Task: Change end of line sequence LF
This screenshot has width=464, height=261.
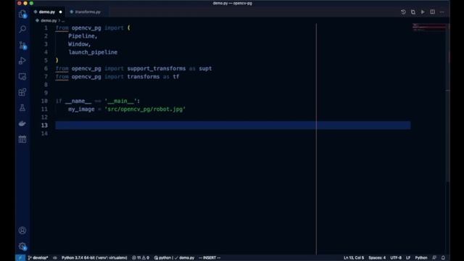Action: (x=408, y=258)
